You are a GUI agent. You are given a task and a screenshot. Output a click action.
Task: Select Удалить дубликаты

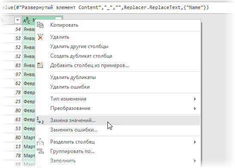(x=118, y=77)
